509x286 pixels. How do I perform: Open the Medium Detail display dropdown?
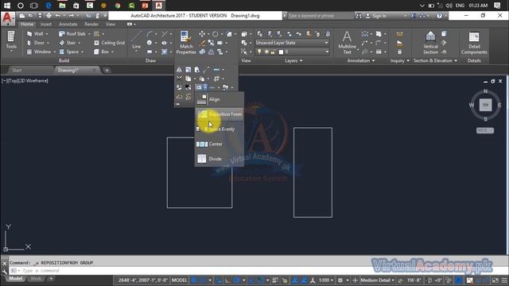click(x=378, y=280)
